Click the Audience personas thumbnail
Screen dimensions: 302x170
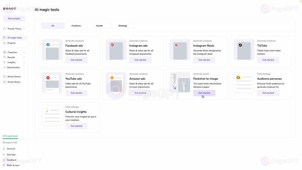coord(244,83)
